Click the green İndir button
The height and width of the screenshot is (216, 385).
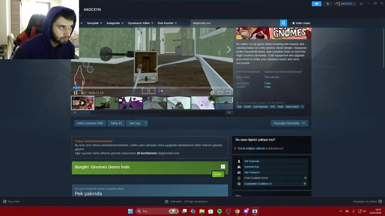[x=218, y=174]
